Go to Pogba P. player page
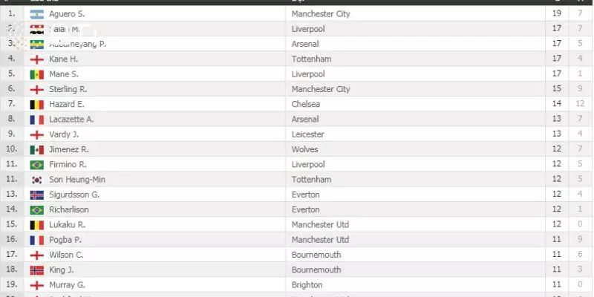Image resolution: width=594 pixels, height=297 pixels. 65,240
